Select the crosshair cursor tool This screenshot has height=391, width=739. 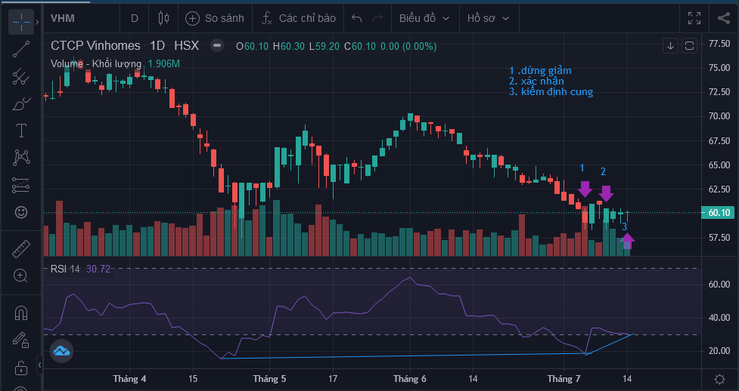click(21, 21)
